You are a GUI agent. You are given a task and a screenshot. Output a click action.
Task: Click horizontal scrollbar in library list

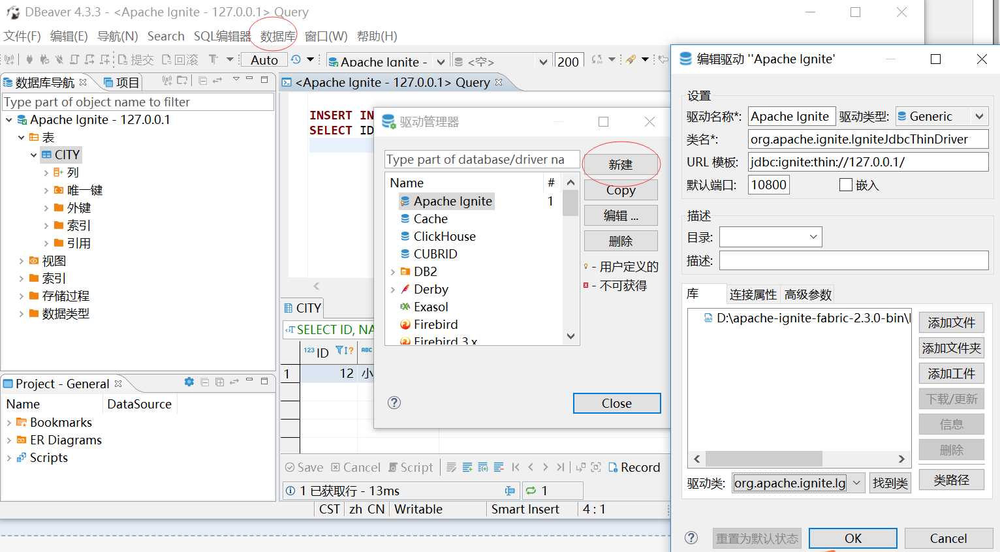(x=764, y=459)
